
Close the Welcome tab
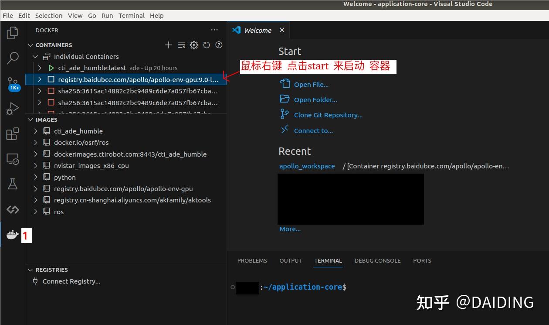(282, 30)
